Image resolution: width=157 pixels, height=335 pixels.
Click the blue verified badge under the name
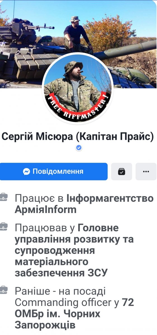pyautogui.click(x=79, y=148)
